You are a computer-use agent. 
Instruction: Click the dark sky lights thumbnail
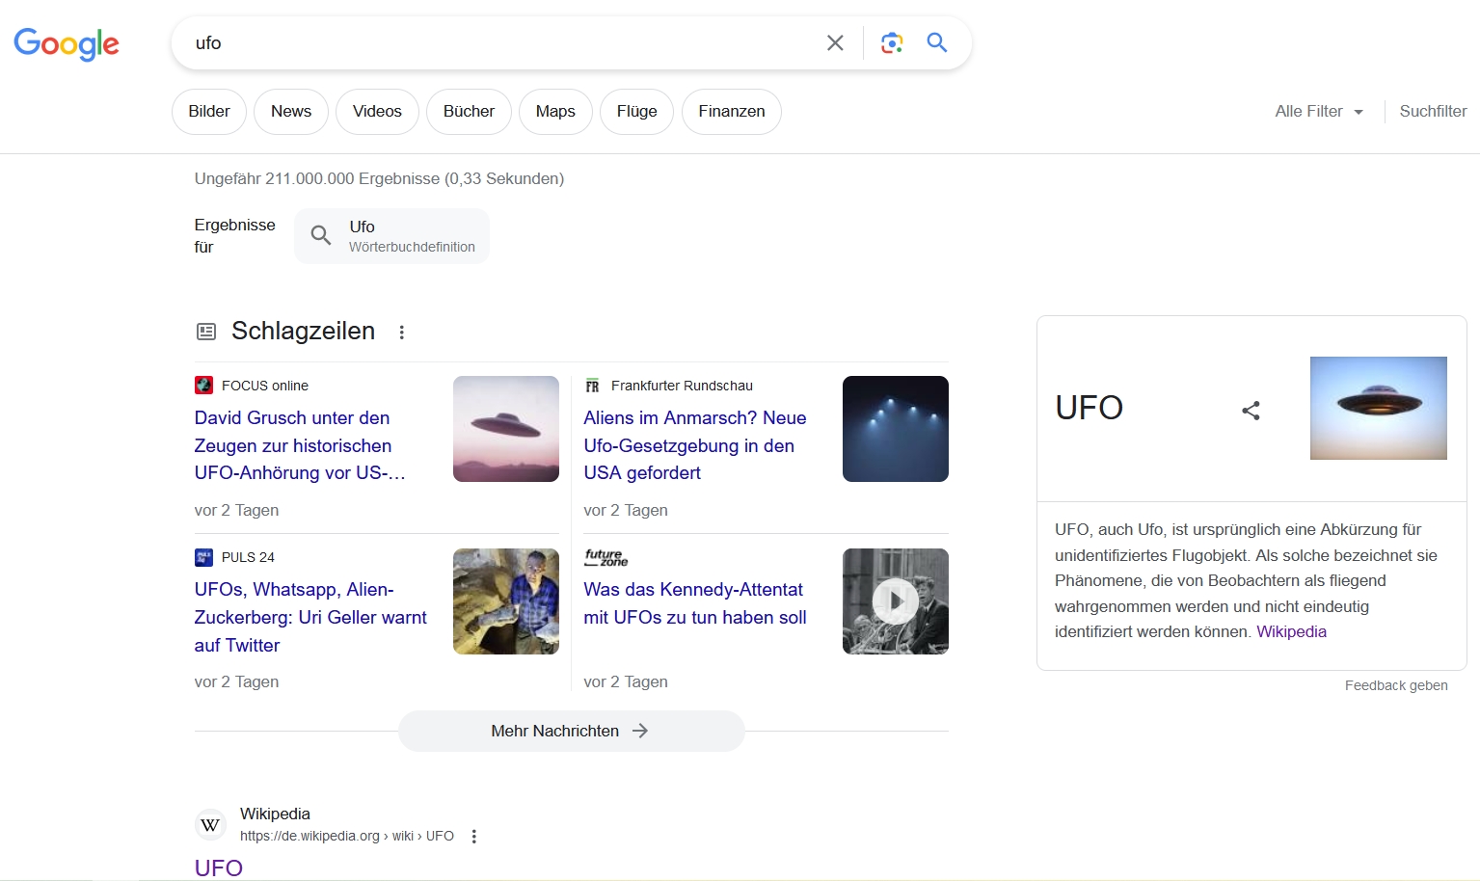pyautogui.click(x=896, y=429)
